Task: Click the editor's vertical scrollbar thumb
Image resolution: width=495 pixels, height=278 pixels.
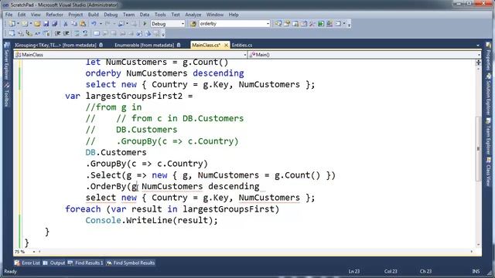Action: tap(478, 149)
